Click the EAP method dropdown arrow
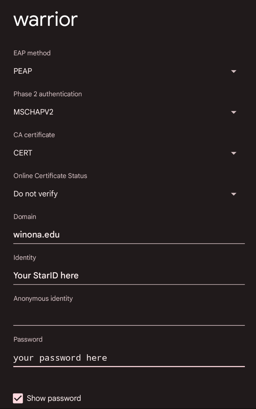Viewport: 256px width, 409px height. pyautogui.click(x=233, y=71)
